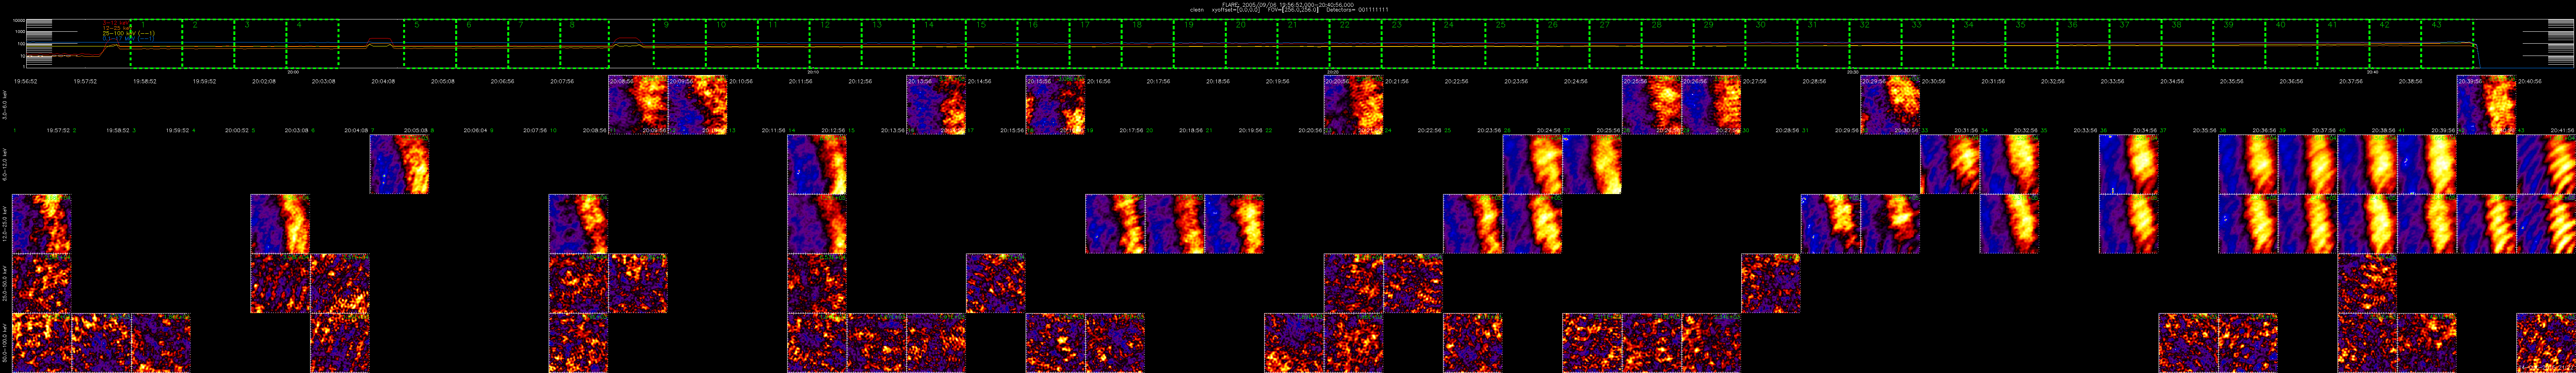Open the 3–6 keV image at 20:08:56
The image size is (2576, 373).
[x=638, y=105]
